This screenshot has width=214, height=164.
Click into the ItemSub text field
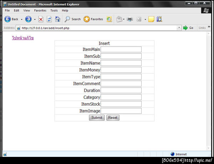(121, 56)
